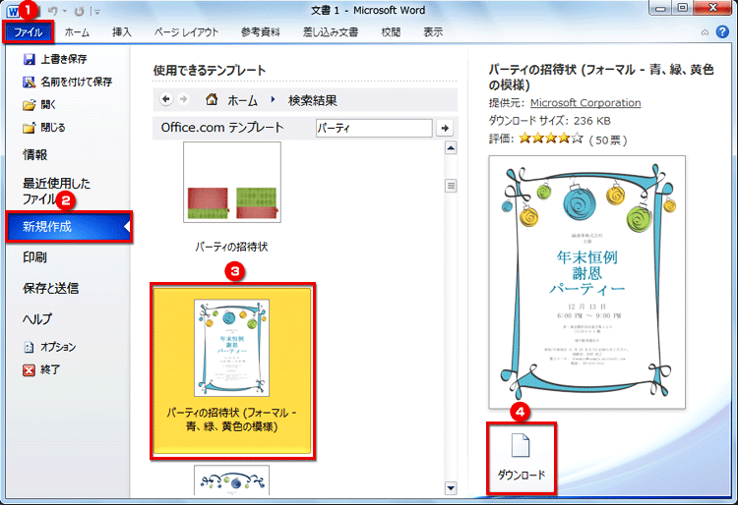
Task: Click the forward arrow in template navigation
Action: pyautogui.click(x=184, y=99)
